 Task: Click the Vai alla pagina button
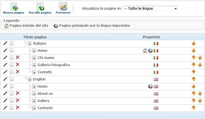click(40, 8)
